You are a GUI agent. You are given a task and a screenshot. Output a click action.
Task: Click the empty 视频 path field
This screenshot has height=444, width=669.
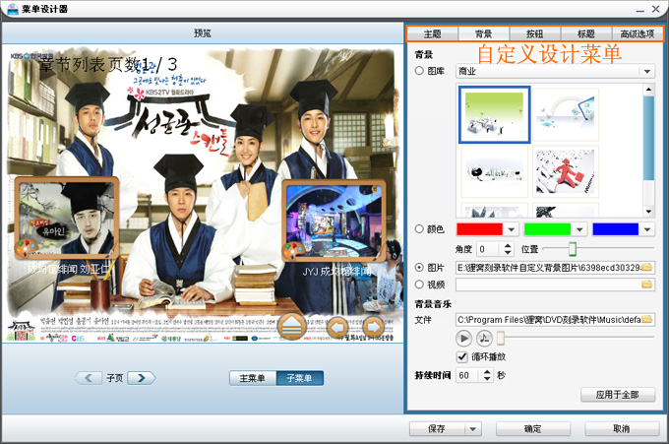click(555, 285)
